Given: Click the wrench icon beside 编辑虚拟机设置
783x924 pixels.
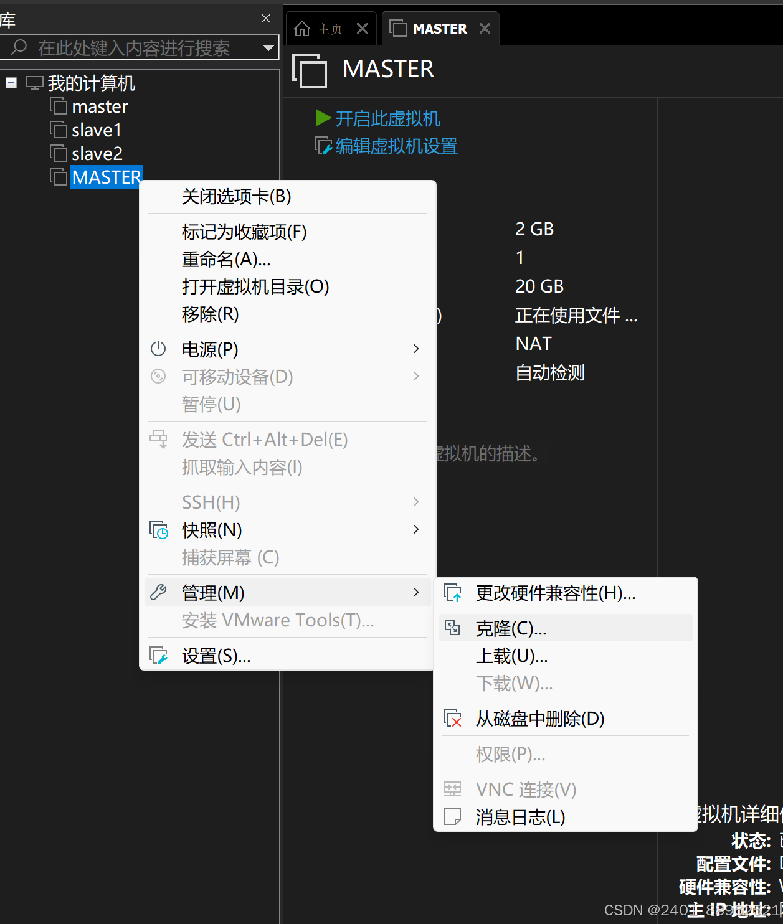Looking at the screenshot, I should tap(323, 146).
